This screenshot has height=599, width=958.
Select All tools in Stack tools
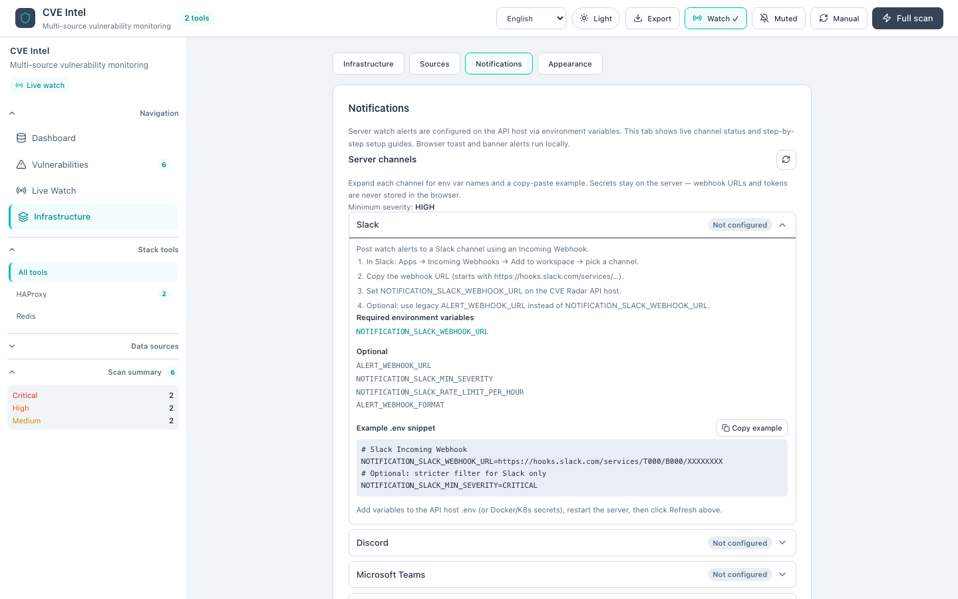coord(93,272)
